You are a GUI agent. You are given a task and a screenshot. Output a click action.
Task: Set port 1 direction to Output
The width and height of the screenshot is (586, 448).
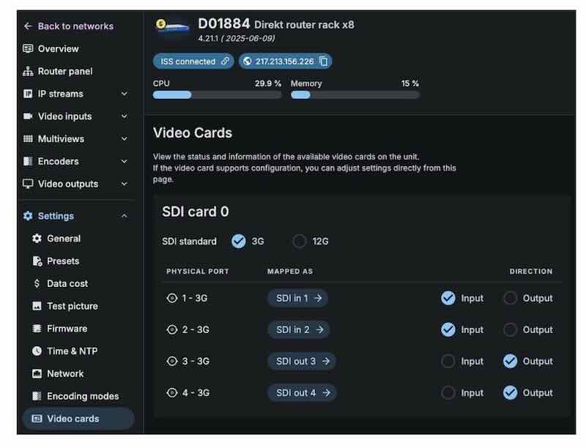pos(511,298)
